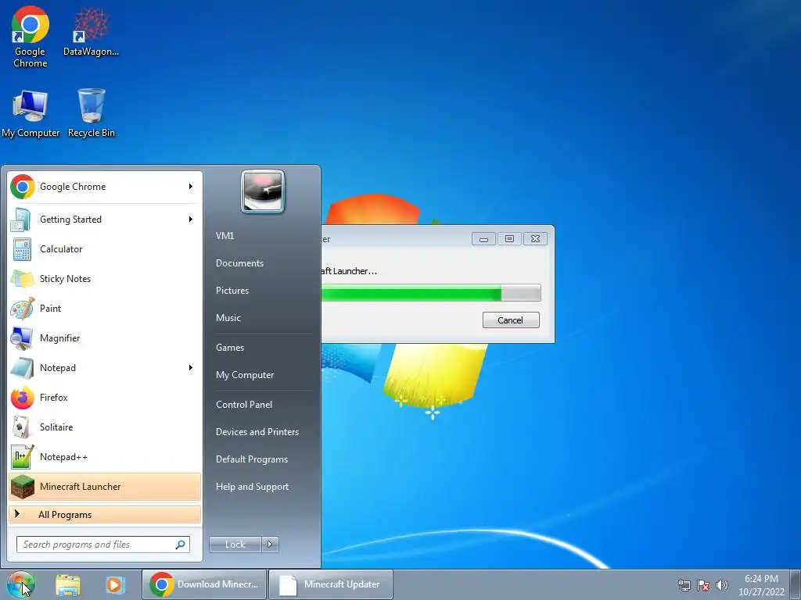Viewport: 801px width, 600px height.
Task: Open My Computer in Start menu right pane
Action: coord(245,375)
